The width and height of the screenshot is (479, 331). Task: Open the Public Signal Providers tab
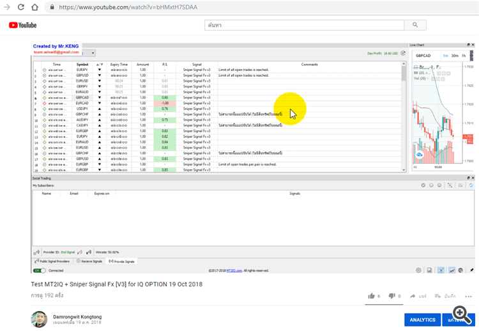click(x=52, y=261)
